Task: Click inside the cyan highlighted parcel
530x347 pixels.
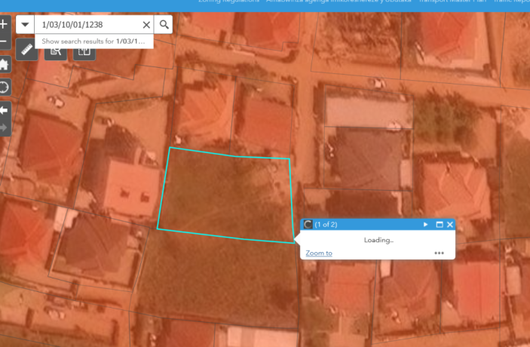Action: coord(225,197)
